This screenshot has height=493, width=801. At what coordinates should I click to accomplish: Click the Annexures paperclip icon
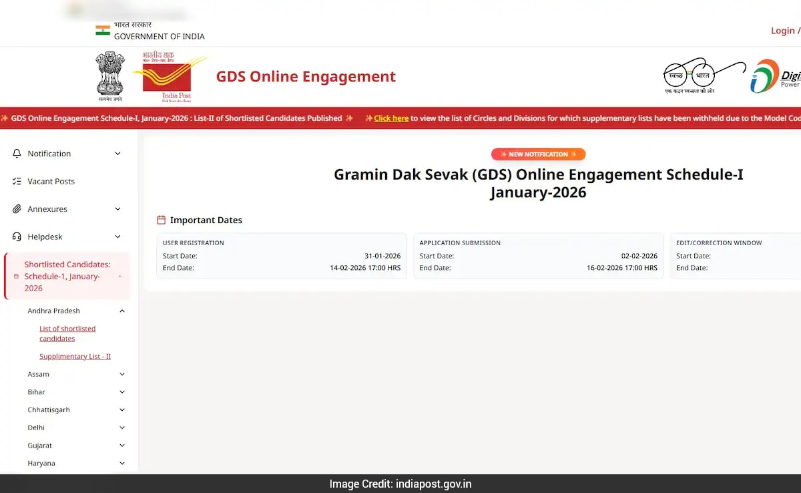coord(19,208)
